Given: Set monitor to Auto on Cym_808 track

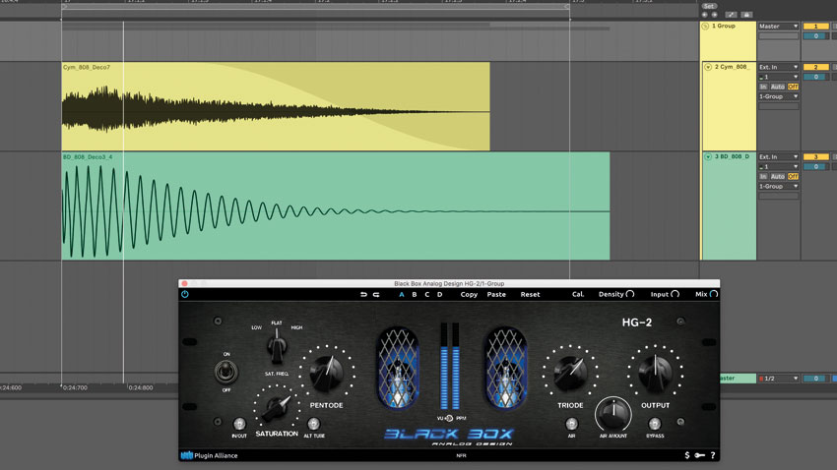Looking at the screenshot, I should [x=778, y=87].
